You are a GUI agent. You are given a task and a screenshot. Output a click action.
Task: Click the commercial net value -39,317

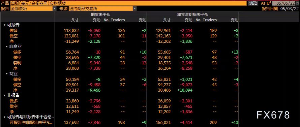click(71, 90)
